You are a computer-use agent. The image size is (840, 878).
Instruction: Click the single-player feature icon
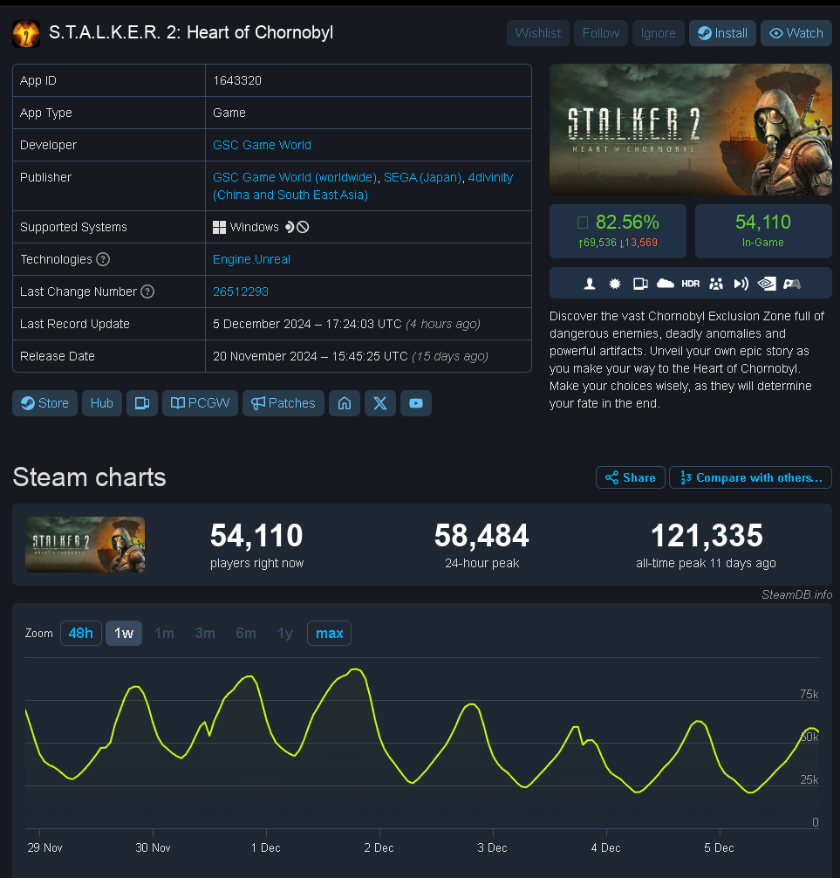pos(590,283)
